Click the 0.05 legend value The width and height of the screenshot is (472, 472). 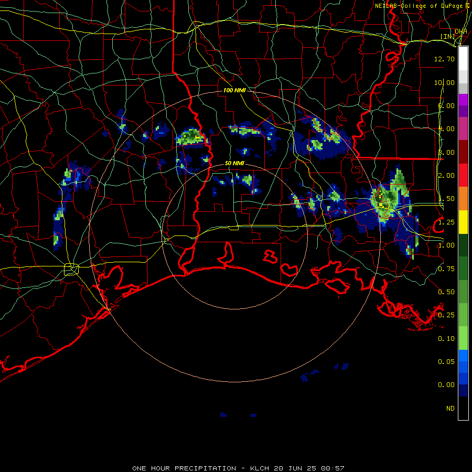pos(446,361)
